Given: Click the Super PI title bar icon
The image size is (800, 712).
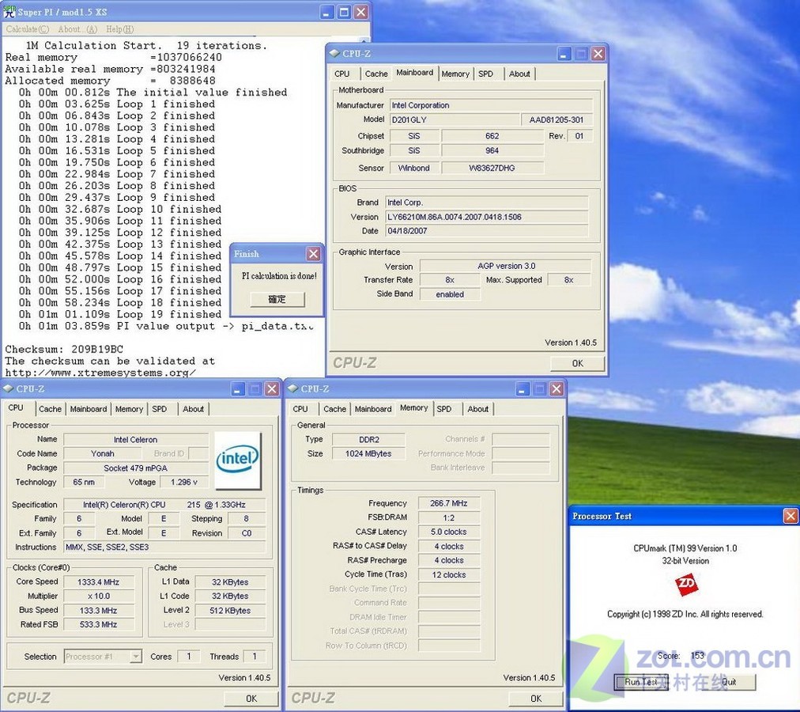Looking at the screenshot, I should [9, 11].
